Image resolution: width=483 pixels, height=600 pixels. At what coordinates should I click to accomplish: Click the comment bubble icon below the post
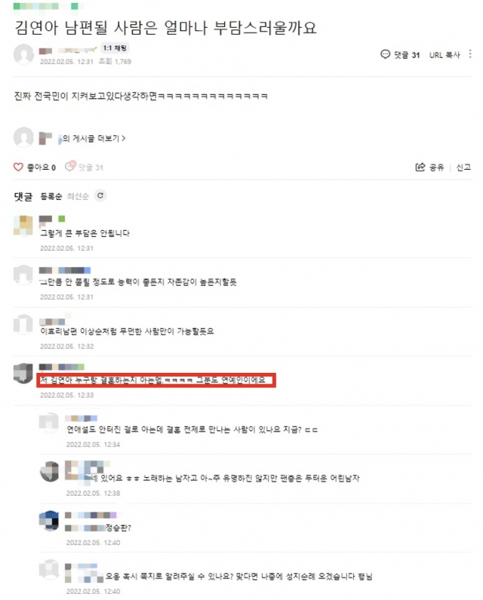point(70,166)
